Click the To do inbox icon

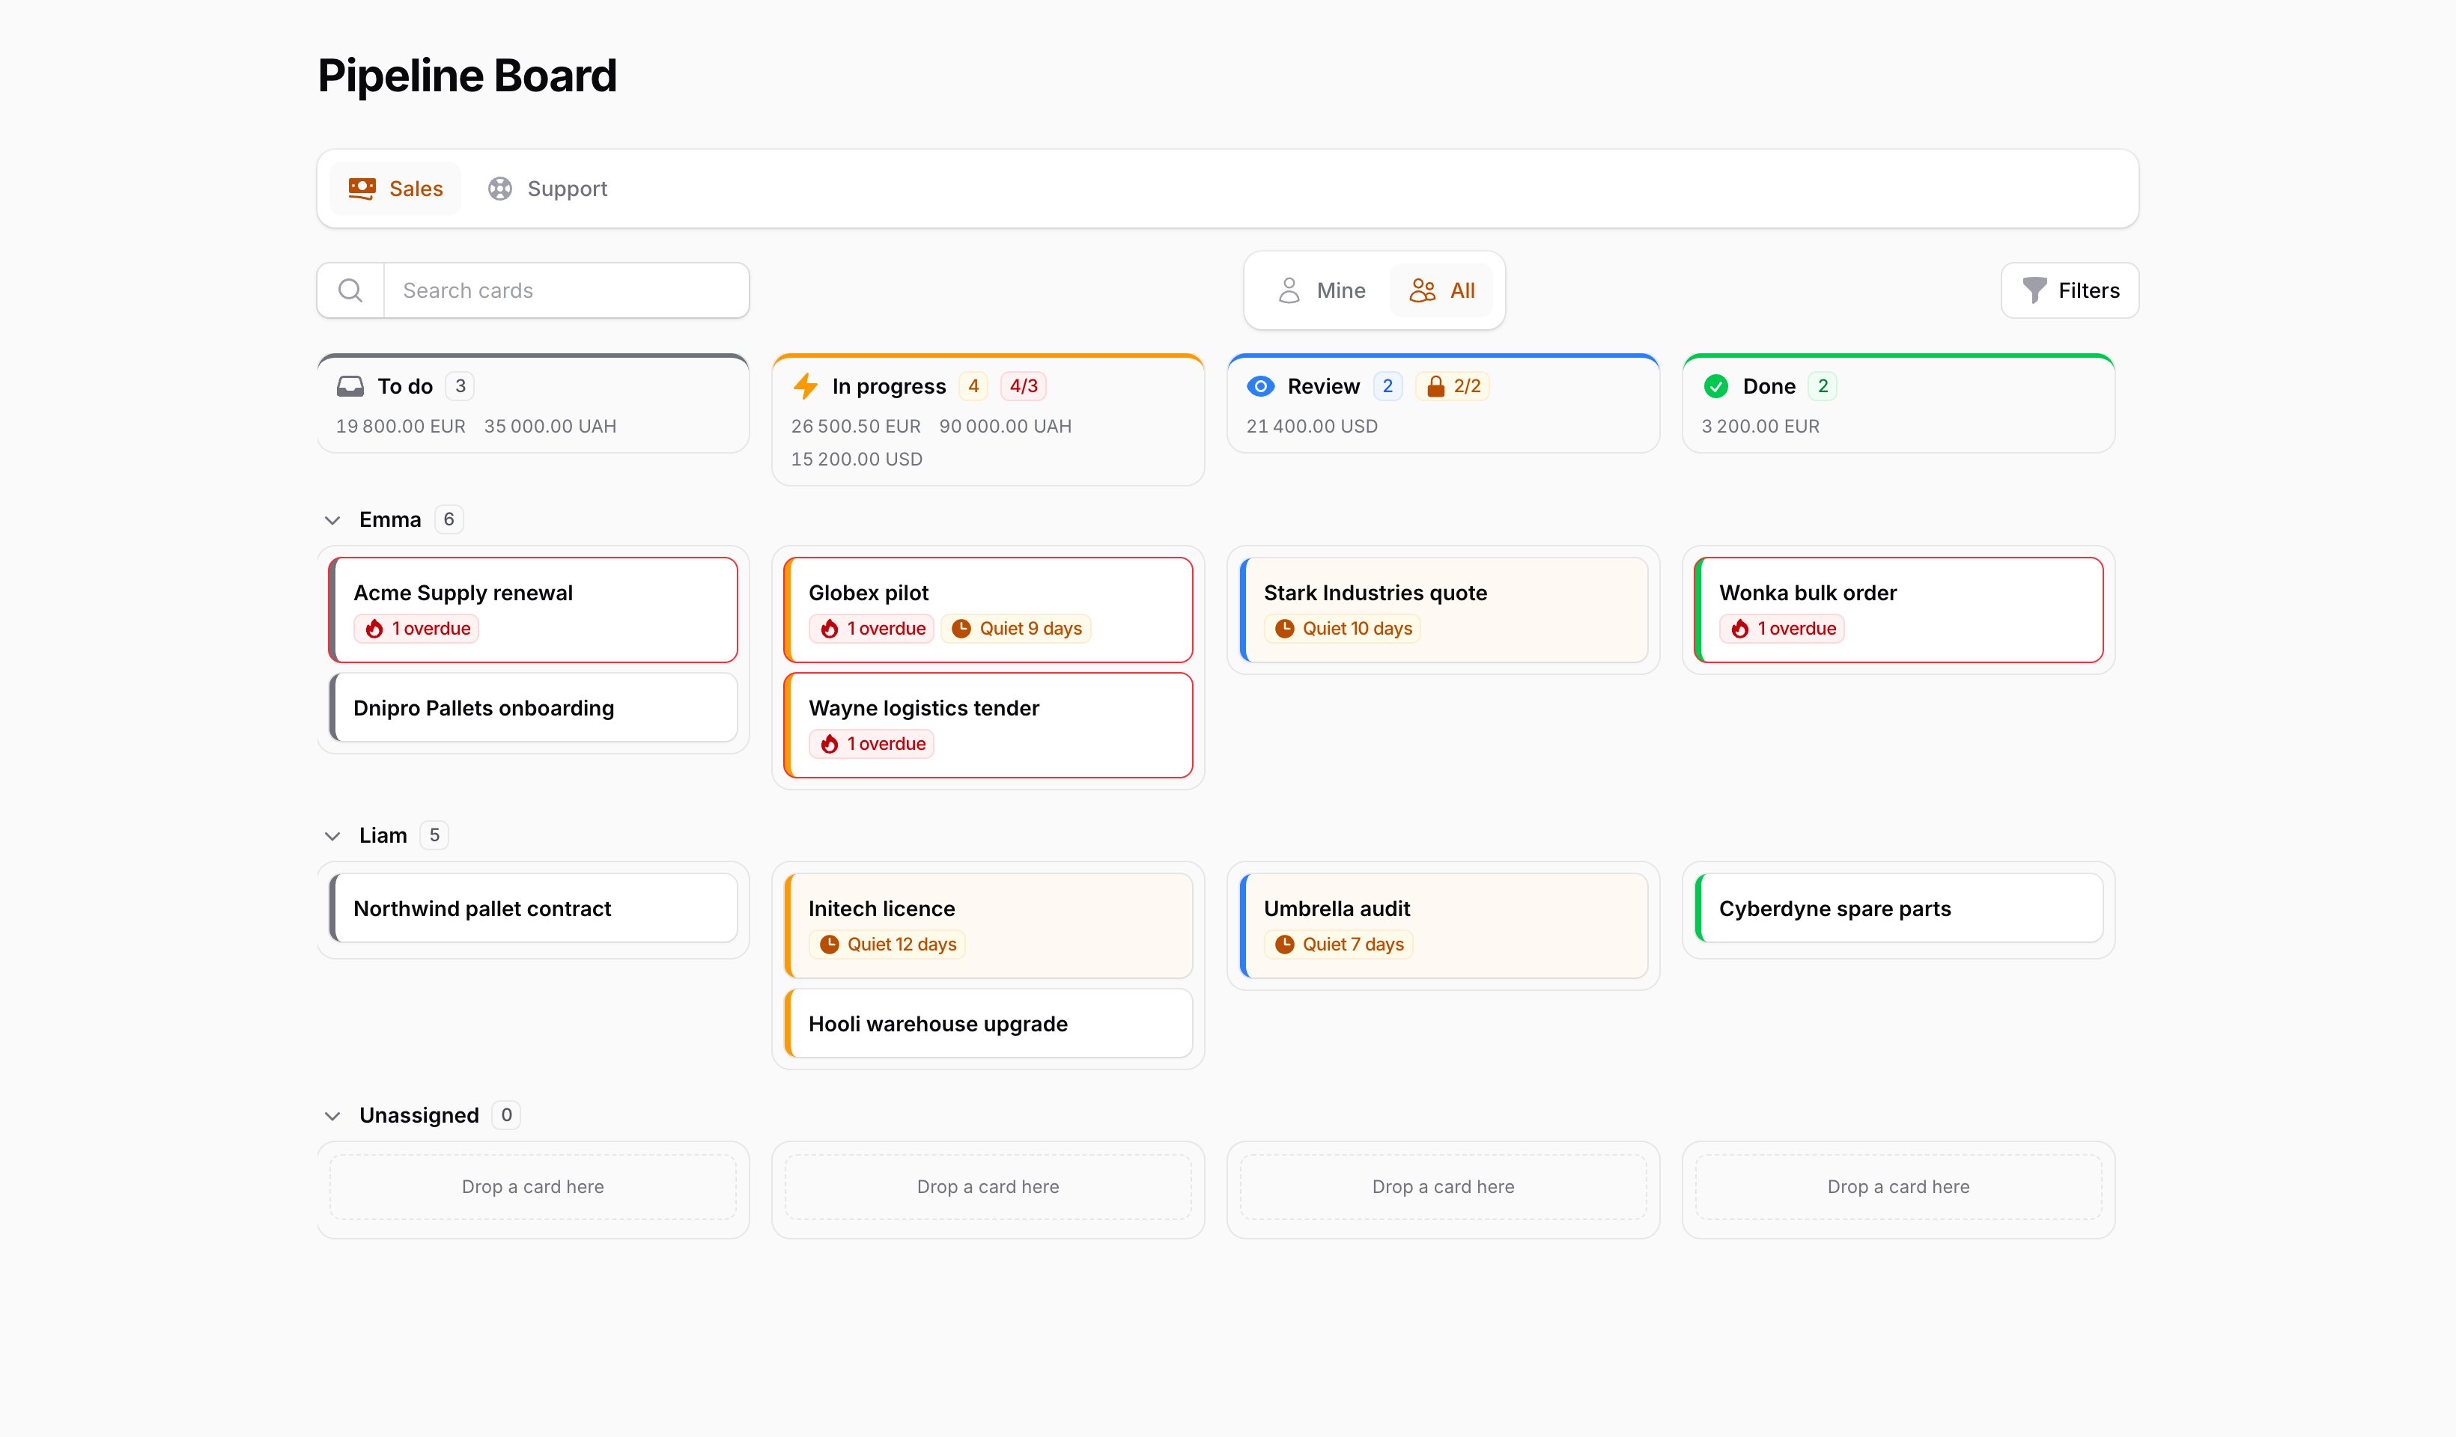coord(350,387)
